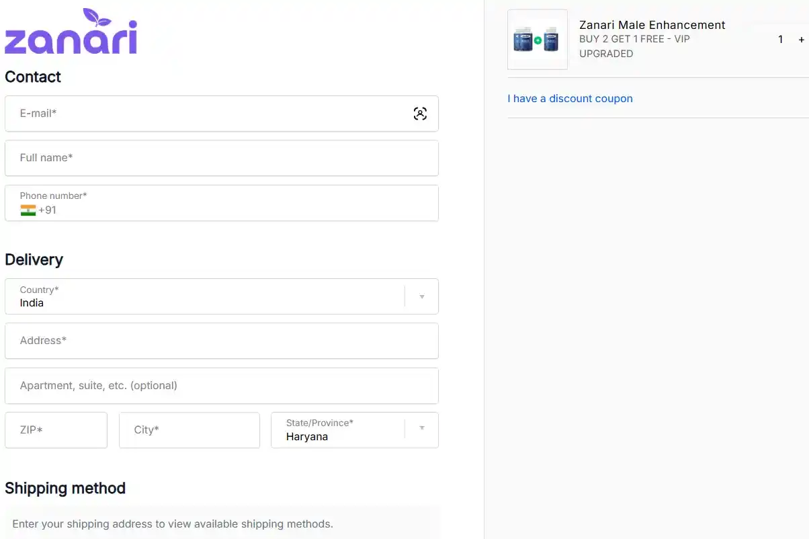Open the discount coupon entry link
Screen dimensions: 809x539
tap(570, 98)
